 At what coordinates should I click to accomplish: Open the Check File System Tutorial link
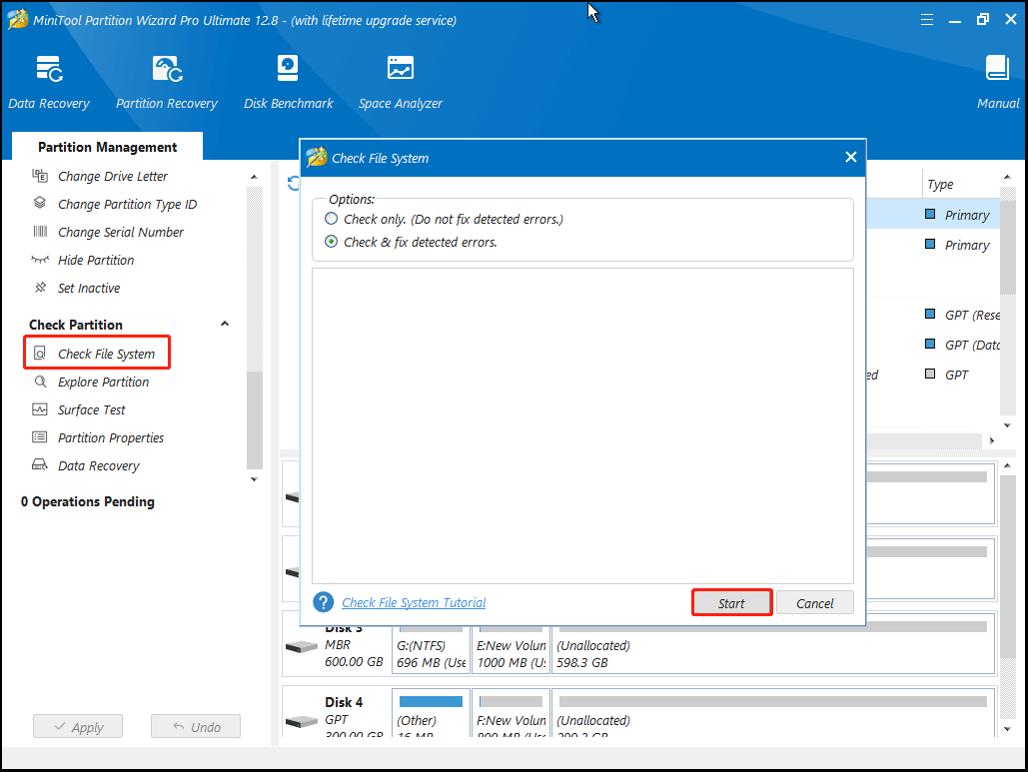click(x=414, y=602)
